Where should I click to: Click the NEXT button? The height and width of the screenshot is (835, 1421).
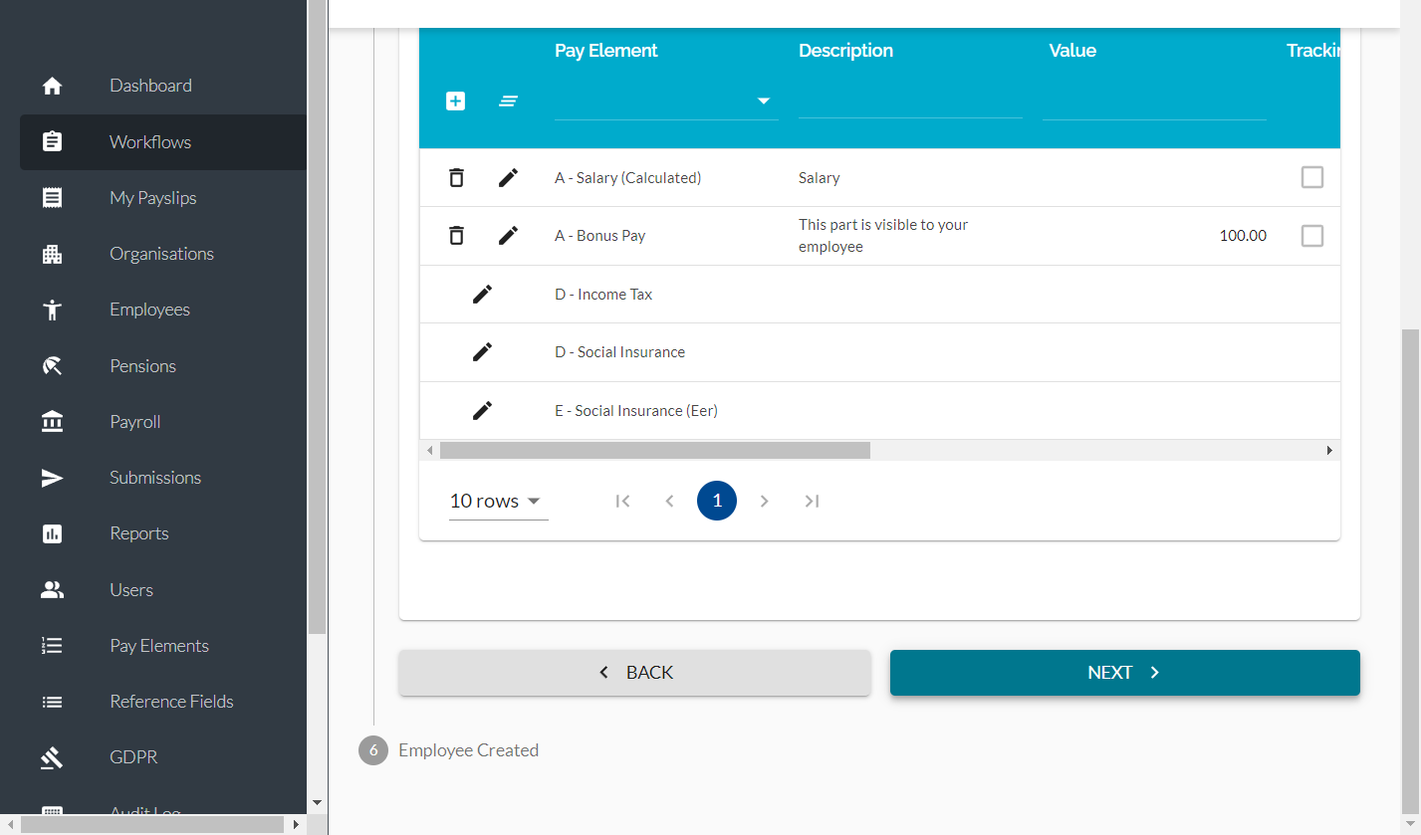click(1124, 673)
